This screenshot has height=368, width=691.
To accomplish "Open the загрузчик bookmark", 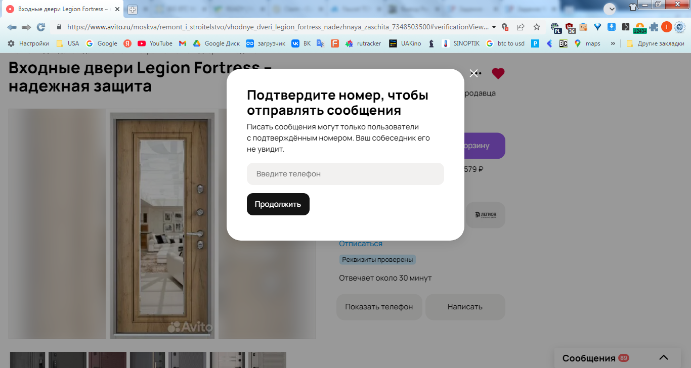I will [266, 43].
